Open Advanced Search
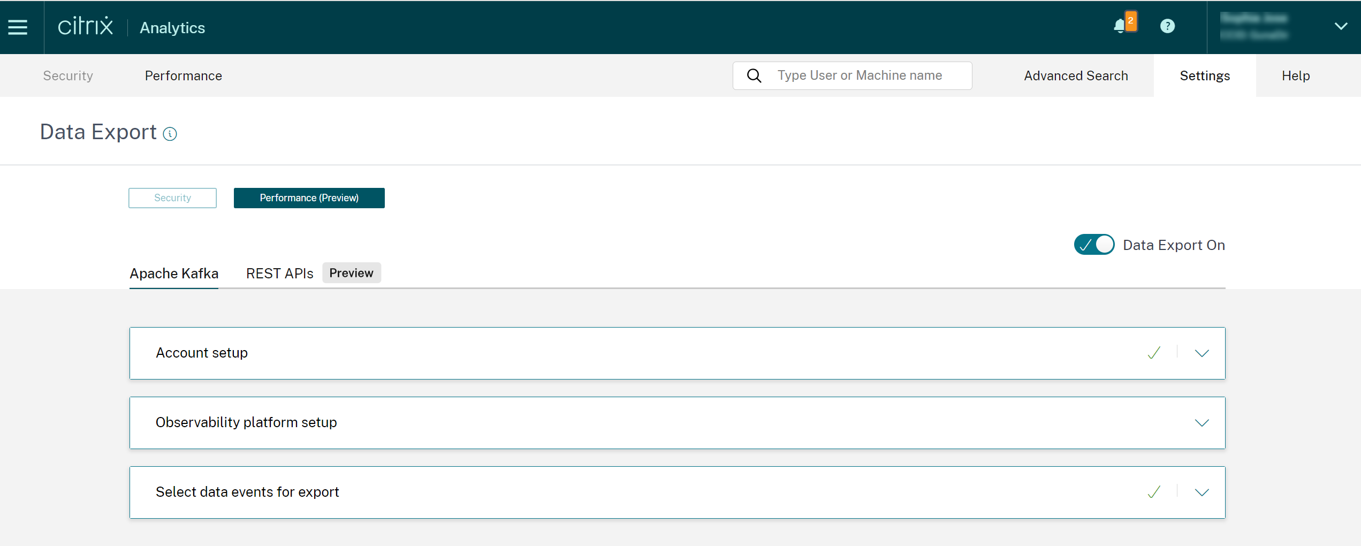This screenshot has width=1361, height=546. [x=1076, y=75]
